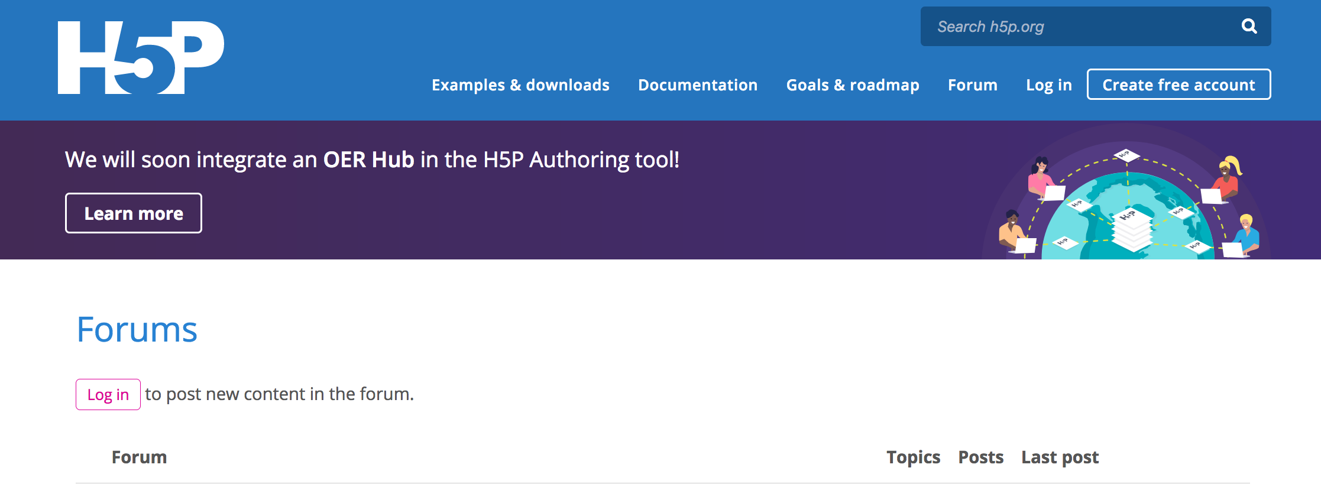Open Goals & roadmap
This screenshot has width=1321, height=497.
(853, 85)
